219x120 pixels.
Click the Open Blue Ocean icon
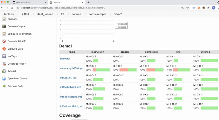pos(4,79)
